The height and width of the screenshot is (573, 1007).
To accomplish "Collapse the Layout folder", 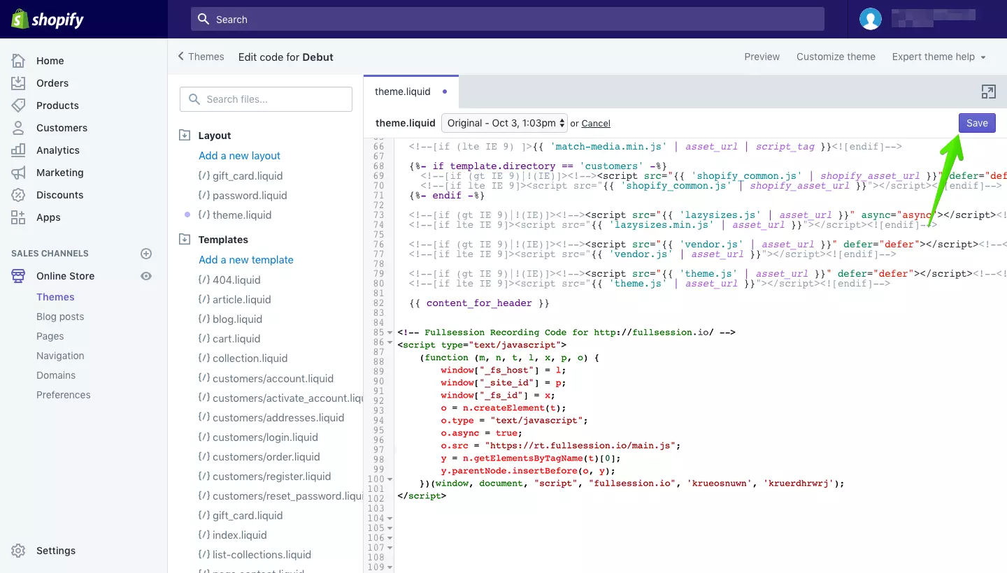I will [x=185, y=136].
